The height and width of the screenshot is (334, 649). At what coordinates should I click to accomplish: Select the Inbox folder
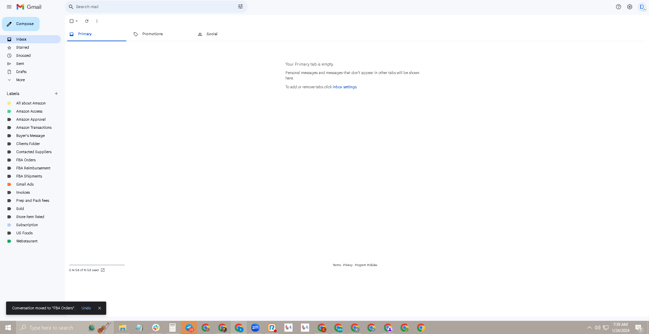click(30, 39)
